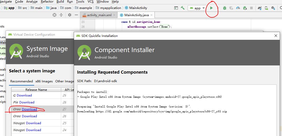Image resolution: width=282 pixels, height=136 pixels.
Task: Open the Debug app bug icon
Action: click(x=225, y=8)
